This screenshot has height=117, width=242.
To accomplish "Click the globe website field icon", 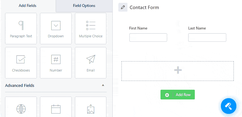I will click(x=21, y=109).
